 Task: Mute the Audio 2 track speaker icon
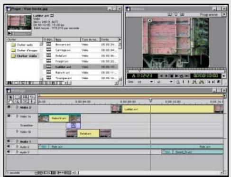(9, 147)
